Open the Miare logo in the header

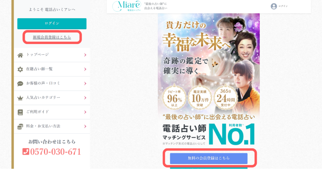tap(127, 6)
